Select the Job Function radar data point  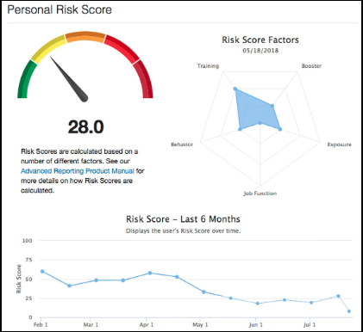260,123
